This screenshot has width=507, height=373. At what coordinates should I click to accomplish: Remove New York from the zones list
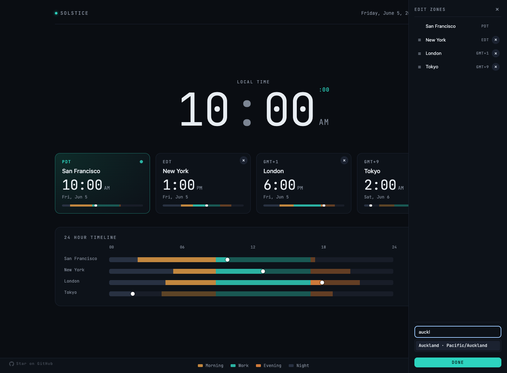pos(496,40)
